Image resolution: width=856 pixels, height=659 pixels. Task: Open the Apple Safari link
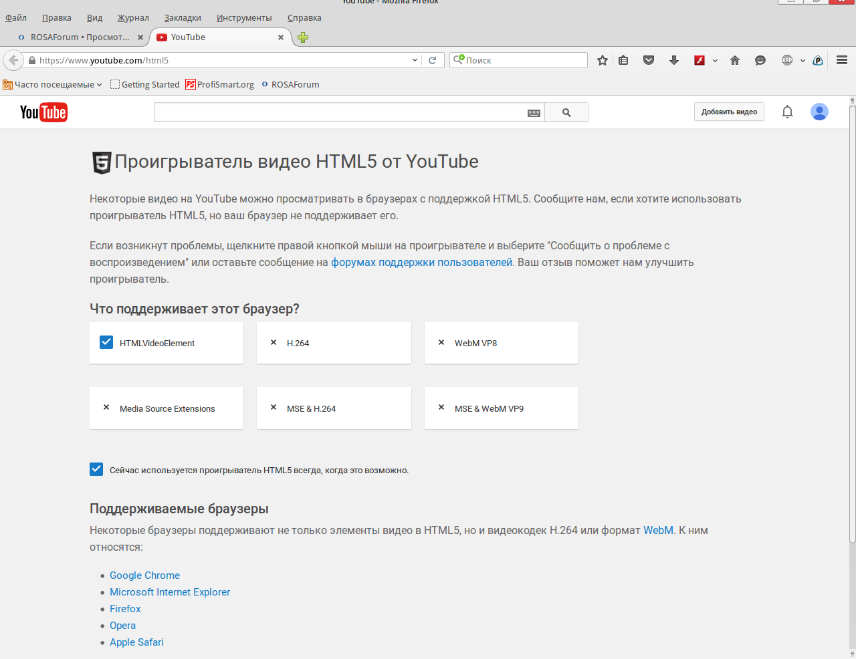136,642
